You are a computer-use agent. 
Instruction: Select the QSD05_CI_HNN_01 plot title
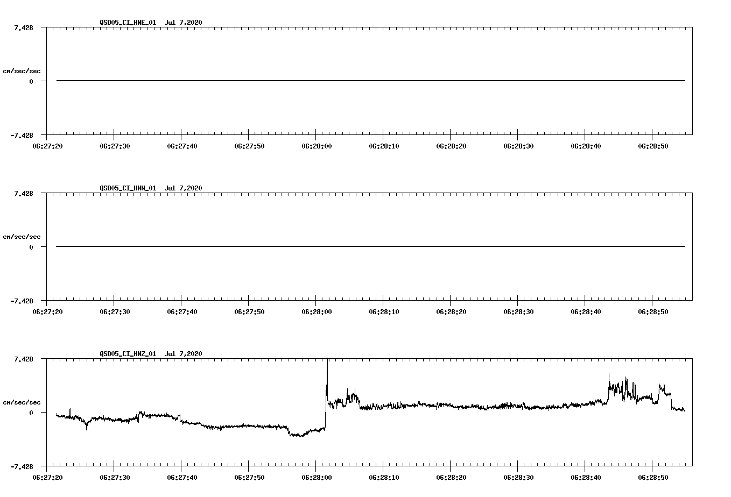click(x=128, y=188)
